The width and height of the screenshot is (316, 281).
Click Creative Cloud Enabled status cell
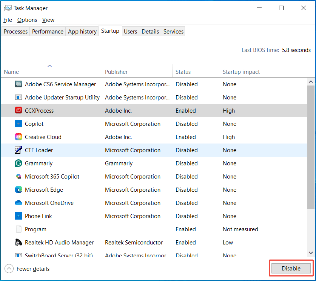point(186,137)
